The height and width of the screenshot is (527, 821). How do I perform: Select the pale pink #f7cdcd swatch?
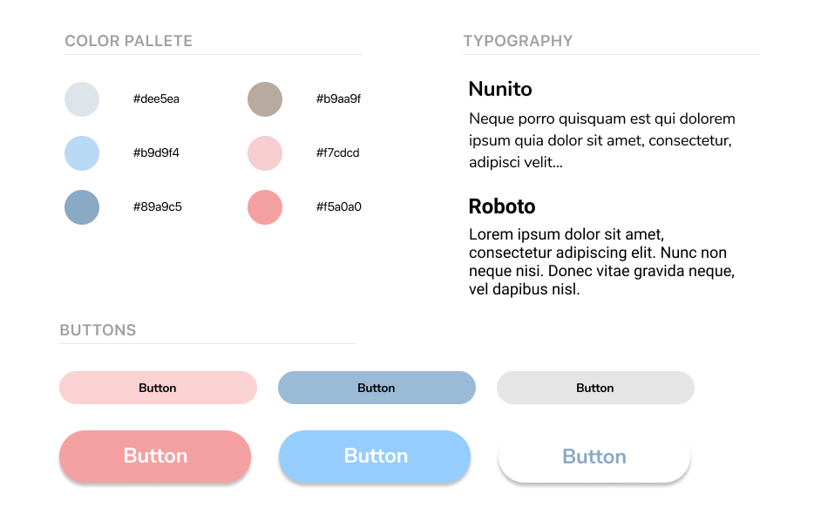click(265, 153)
